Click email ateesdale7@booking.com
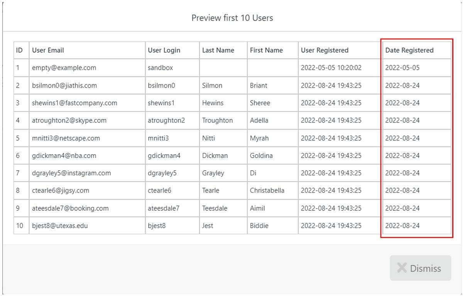This screenshot has height=296, width=463. [70, 208]
